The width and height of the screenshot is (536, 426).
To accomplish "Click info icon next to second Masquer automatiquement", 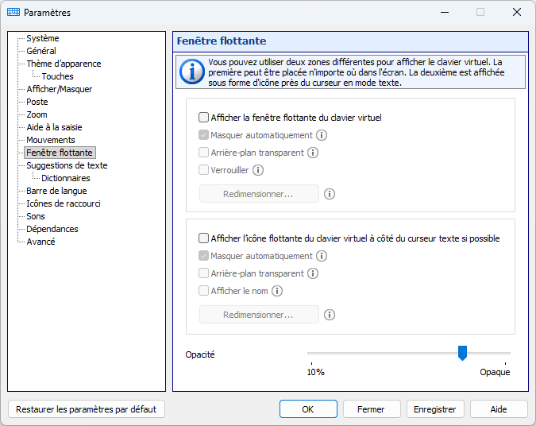I will (x=322, y=256).
